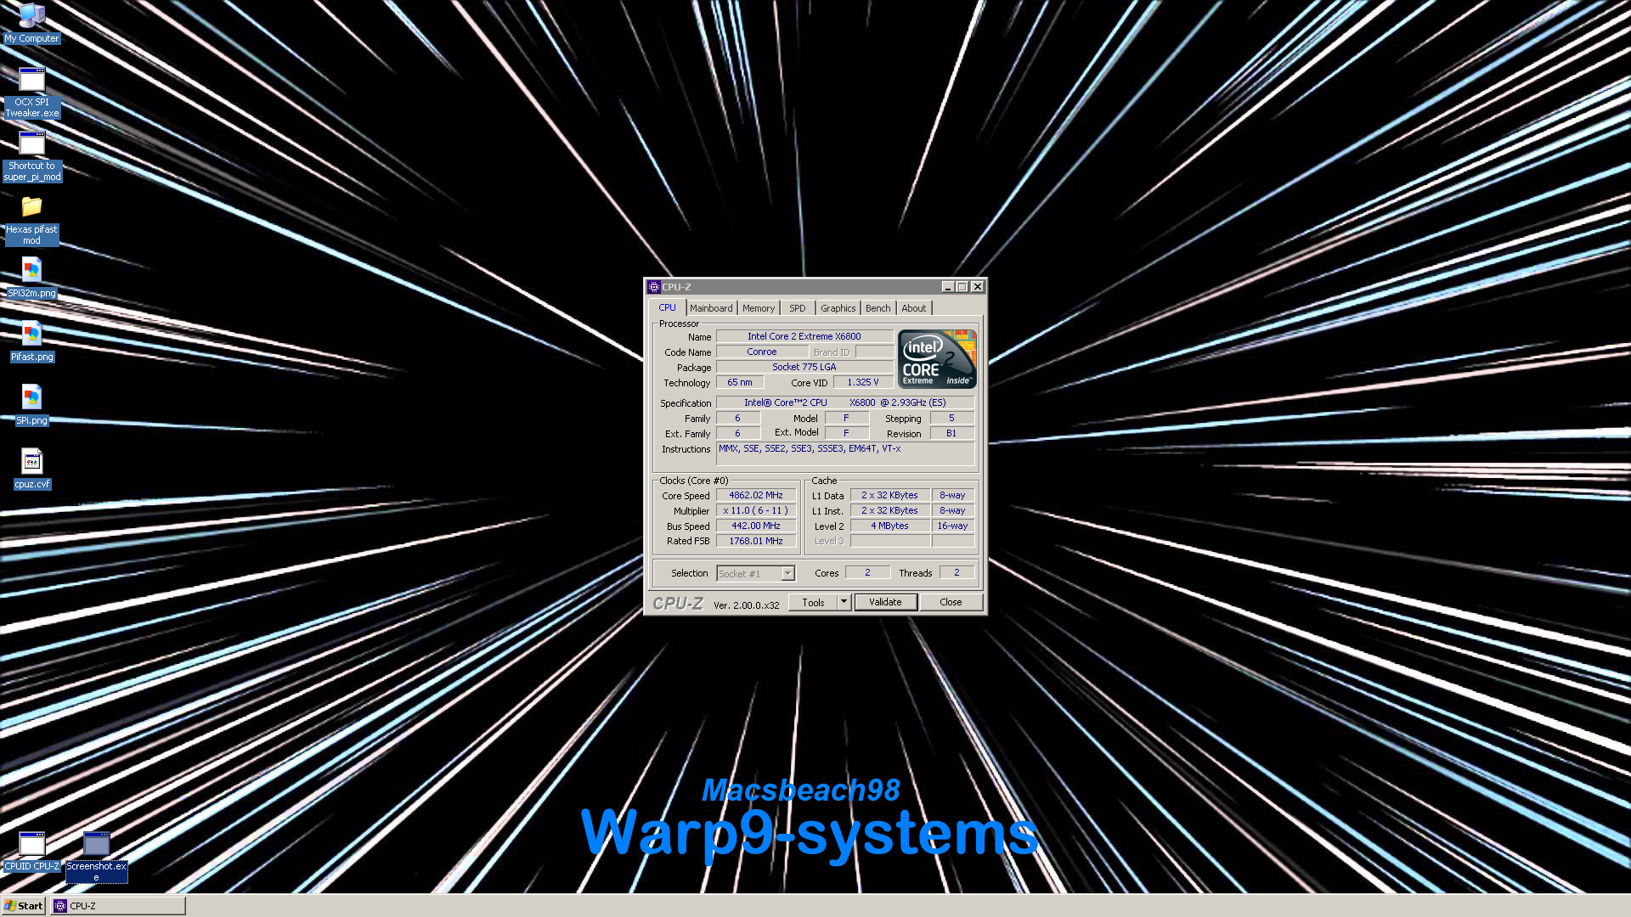The height and width of the screenshot is (917, 1631).
Task: Minimize the CPU-Z window
Action: click(948, 287)
